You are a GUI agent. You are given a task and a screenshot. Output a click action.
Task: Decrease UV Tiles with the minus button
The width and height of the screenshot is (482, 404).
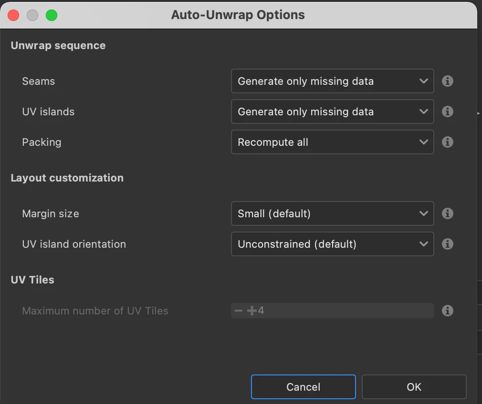click(239, 311)
